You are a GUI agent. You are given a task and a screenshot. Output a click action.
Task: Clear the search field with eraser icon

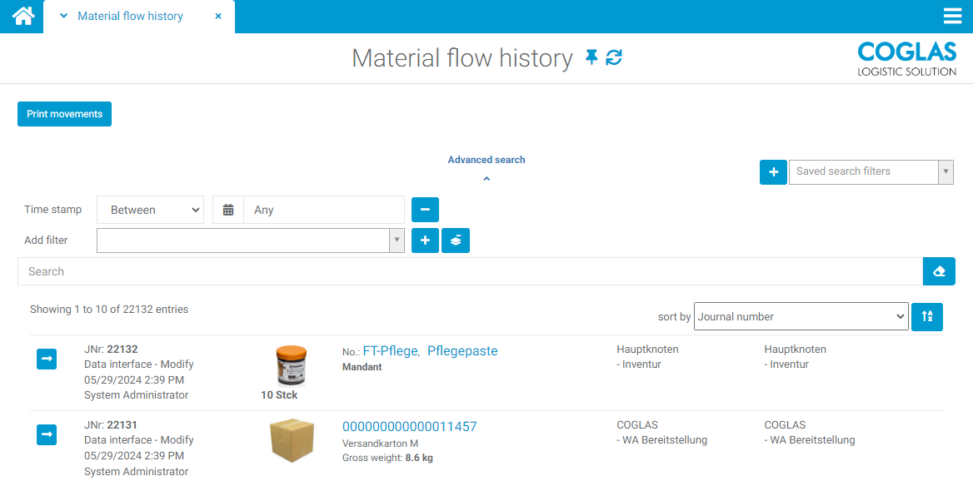click(939, 271)
